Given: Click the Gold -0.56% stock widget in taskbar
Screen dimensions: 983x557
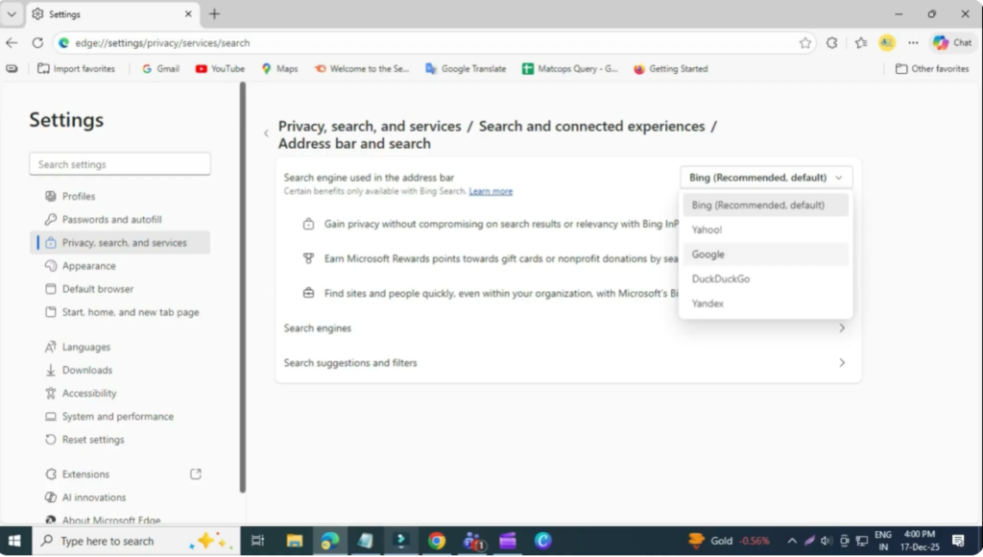Looking at the screenshot, I should [726, 540].
